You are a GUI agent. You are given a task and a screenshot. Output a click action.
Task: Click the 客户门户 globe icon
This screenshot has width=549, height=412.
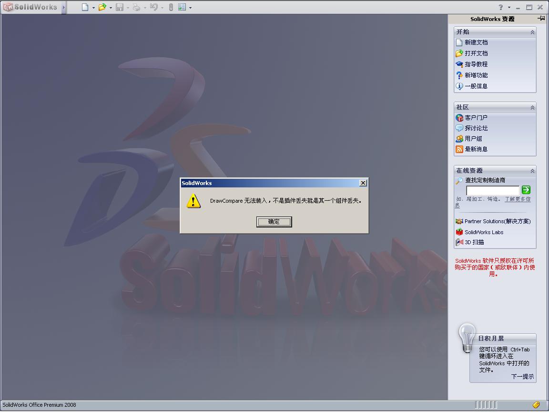459,118
